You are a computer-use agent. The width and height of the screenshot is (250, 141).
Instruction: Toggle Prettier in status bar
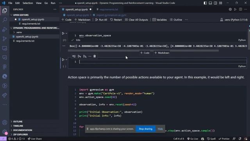tap(224, 139)
